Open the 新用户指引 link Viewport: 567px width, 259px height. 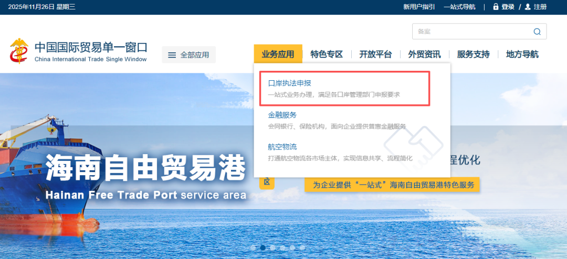[419, 7]
